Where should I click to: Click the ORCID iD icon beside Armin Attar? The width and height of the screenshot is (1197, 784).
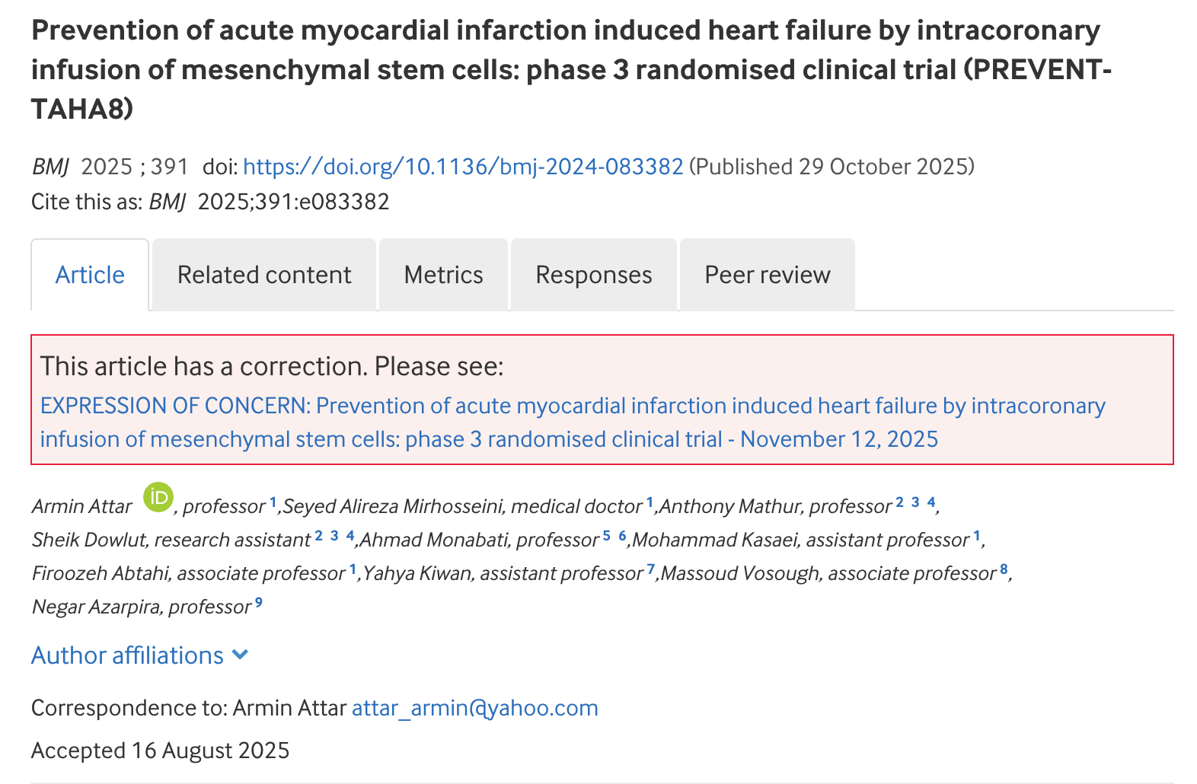[158, 497]
